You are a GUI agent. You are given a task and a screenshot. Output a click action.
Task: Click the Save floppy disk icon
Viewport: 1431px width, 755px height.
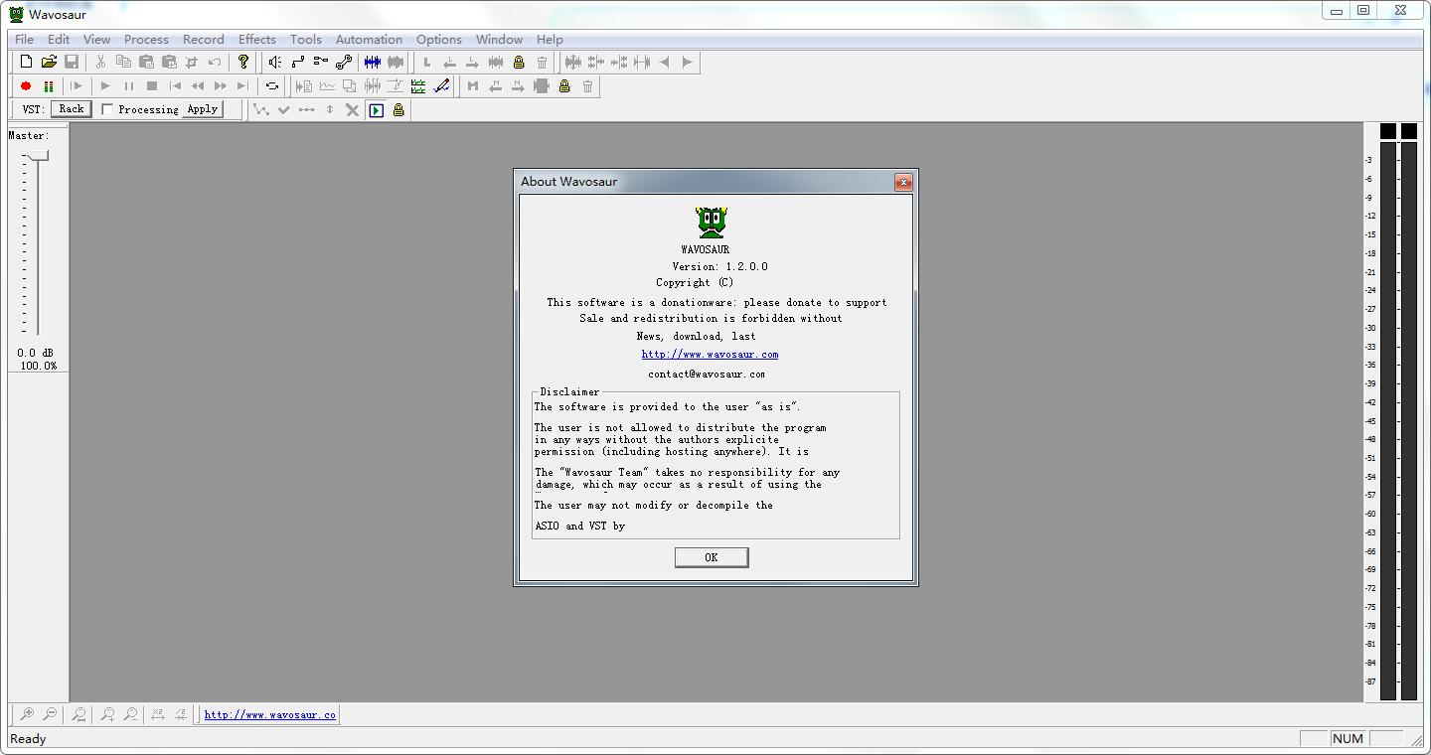tap(72, 62)
